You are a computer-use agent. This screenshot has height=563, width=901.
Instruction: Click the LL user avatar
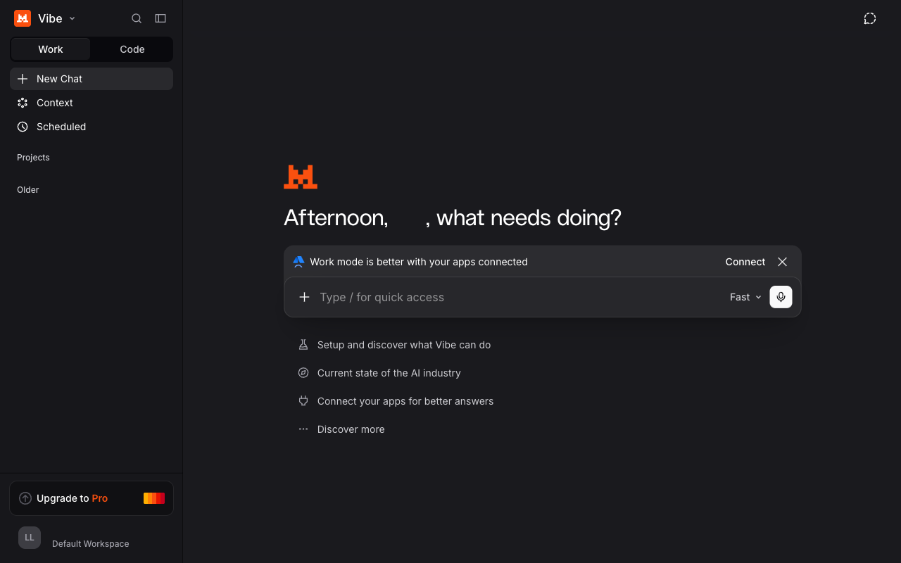point(30,538)
